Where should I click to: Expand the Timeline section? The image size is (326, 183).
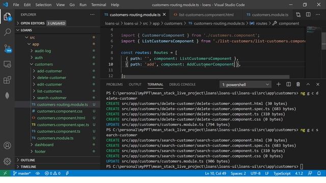pyautogui.click(x=58, y=167)
